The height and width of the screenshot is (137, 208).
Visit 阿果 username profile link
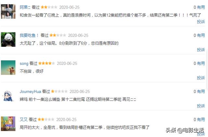[25, 7]
